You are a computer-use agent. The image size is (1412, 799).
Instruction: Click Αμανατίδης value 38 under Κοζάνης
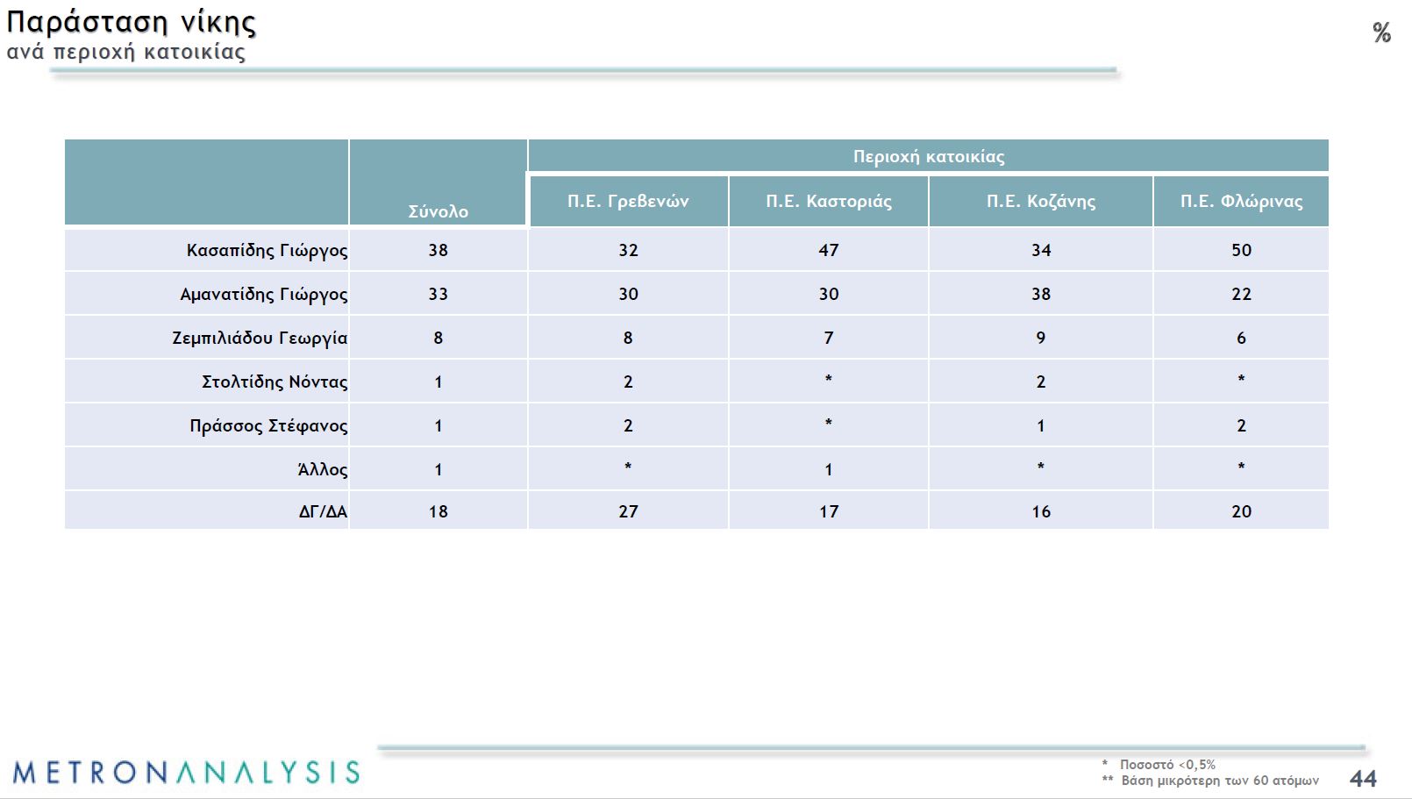[1040, 294]
